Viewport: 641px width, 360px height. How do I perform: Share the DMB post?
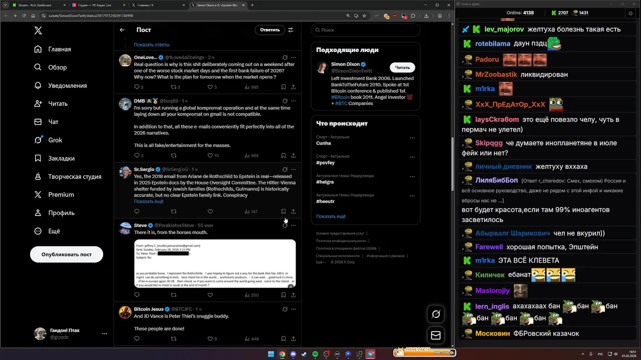point(293,155)
